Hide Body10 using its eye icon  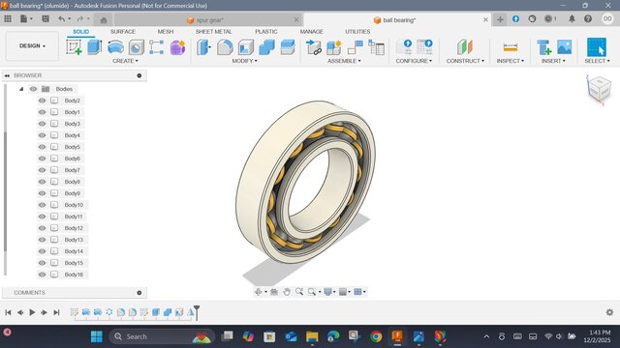(x=42, y=205)
